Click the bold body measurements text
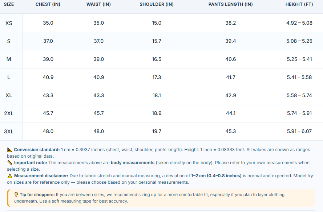Viewport: 323px width, 212px height. click(133, 163)
